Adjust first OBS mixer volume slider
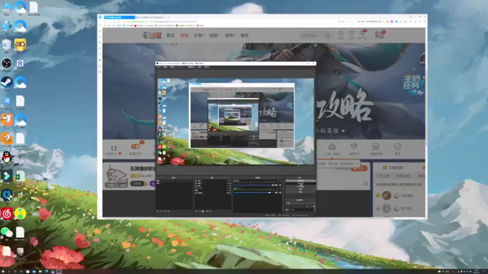The width and height of the screenshot is (488, 274). click(255, 185)
